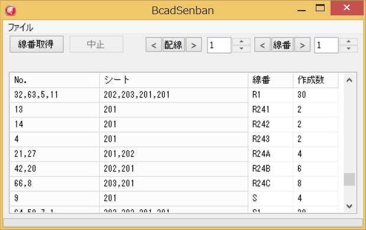Viewport: 366px width, 230px height.
Task: Click the previous arrow left of 配線
Action: [154, 45]
